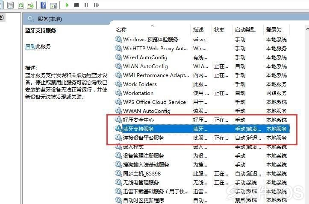Click the 网络服务 login cell of Workstation
Viewport: 309px width, 204px height.
click(x=276, y=93)
